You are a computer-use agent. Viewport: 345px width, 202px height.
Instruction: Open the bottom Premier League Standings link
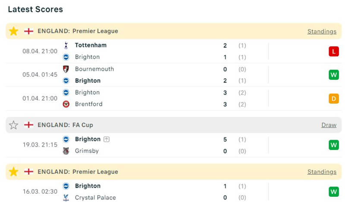[x=322, y=172]
